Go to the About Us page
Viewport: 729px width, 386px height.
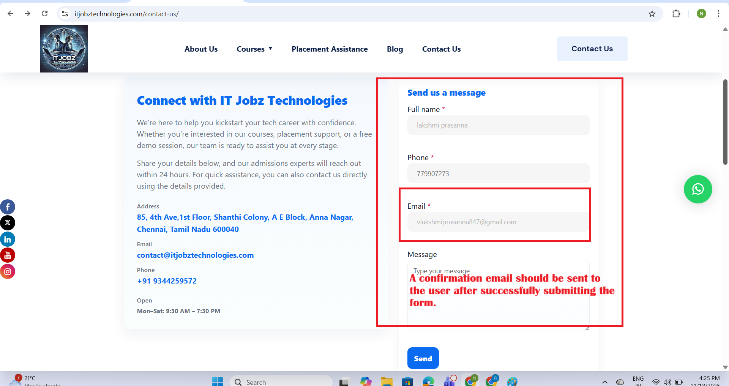[x=201, y=49]
